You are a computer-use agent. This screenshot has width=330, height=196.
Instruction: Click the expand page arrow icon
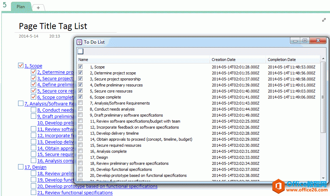[324, 20]
